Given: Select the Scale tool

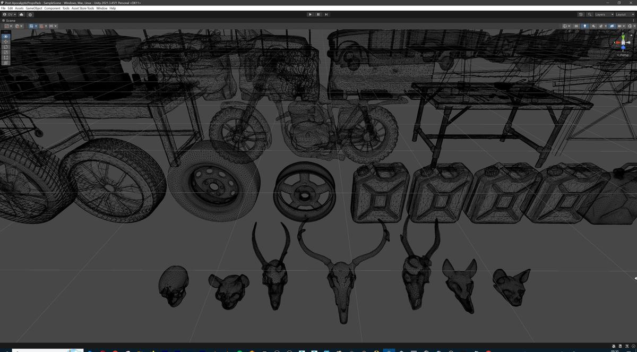Looking at the screenshot, I should point(6,53).
